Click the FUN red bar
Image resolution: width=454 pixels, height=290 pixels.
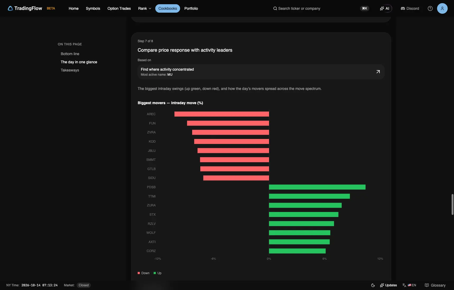(228, 123)
